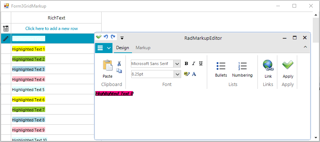Expand the font family dropdown arrow

tap(177, 64)
